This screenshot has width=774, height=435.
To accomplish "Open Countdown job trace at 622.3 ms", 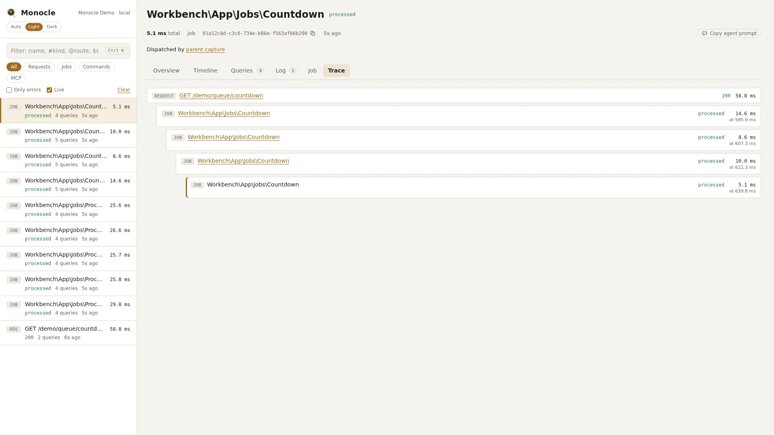I will (x=243, y=161).
